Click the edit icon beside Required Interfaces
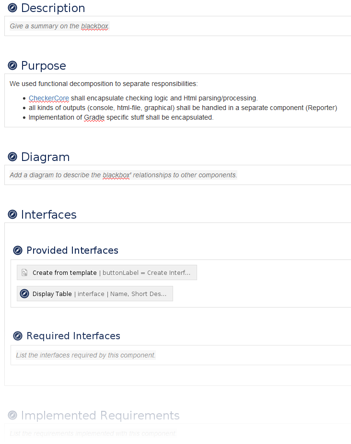Screen dimensions: 351x444 point(18,336)
